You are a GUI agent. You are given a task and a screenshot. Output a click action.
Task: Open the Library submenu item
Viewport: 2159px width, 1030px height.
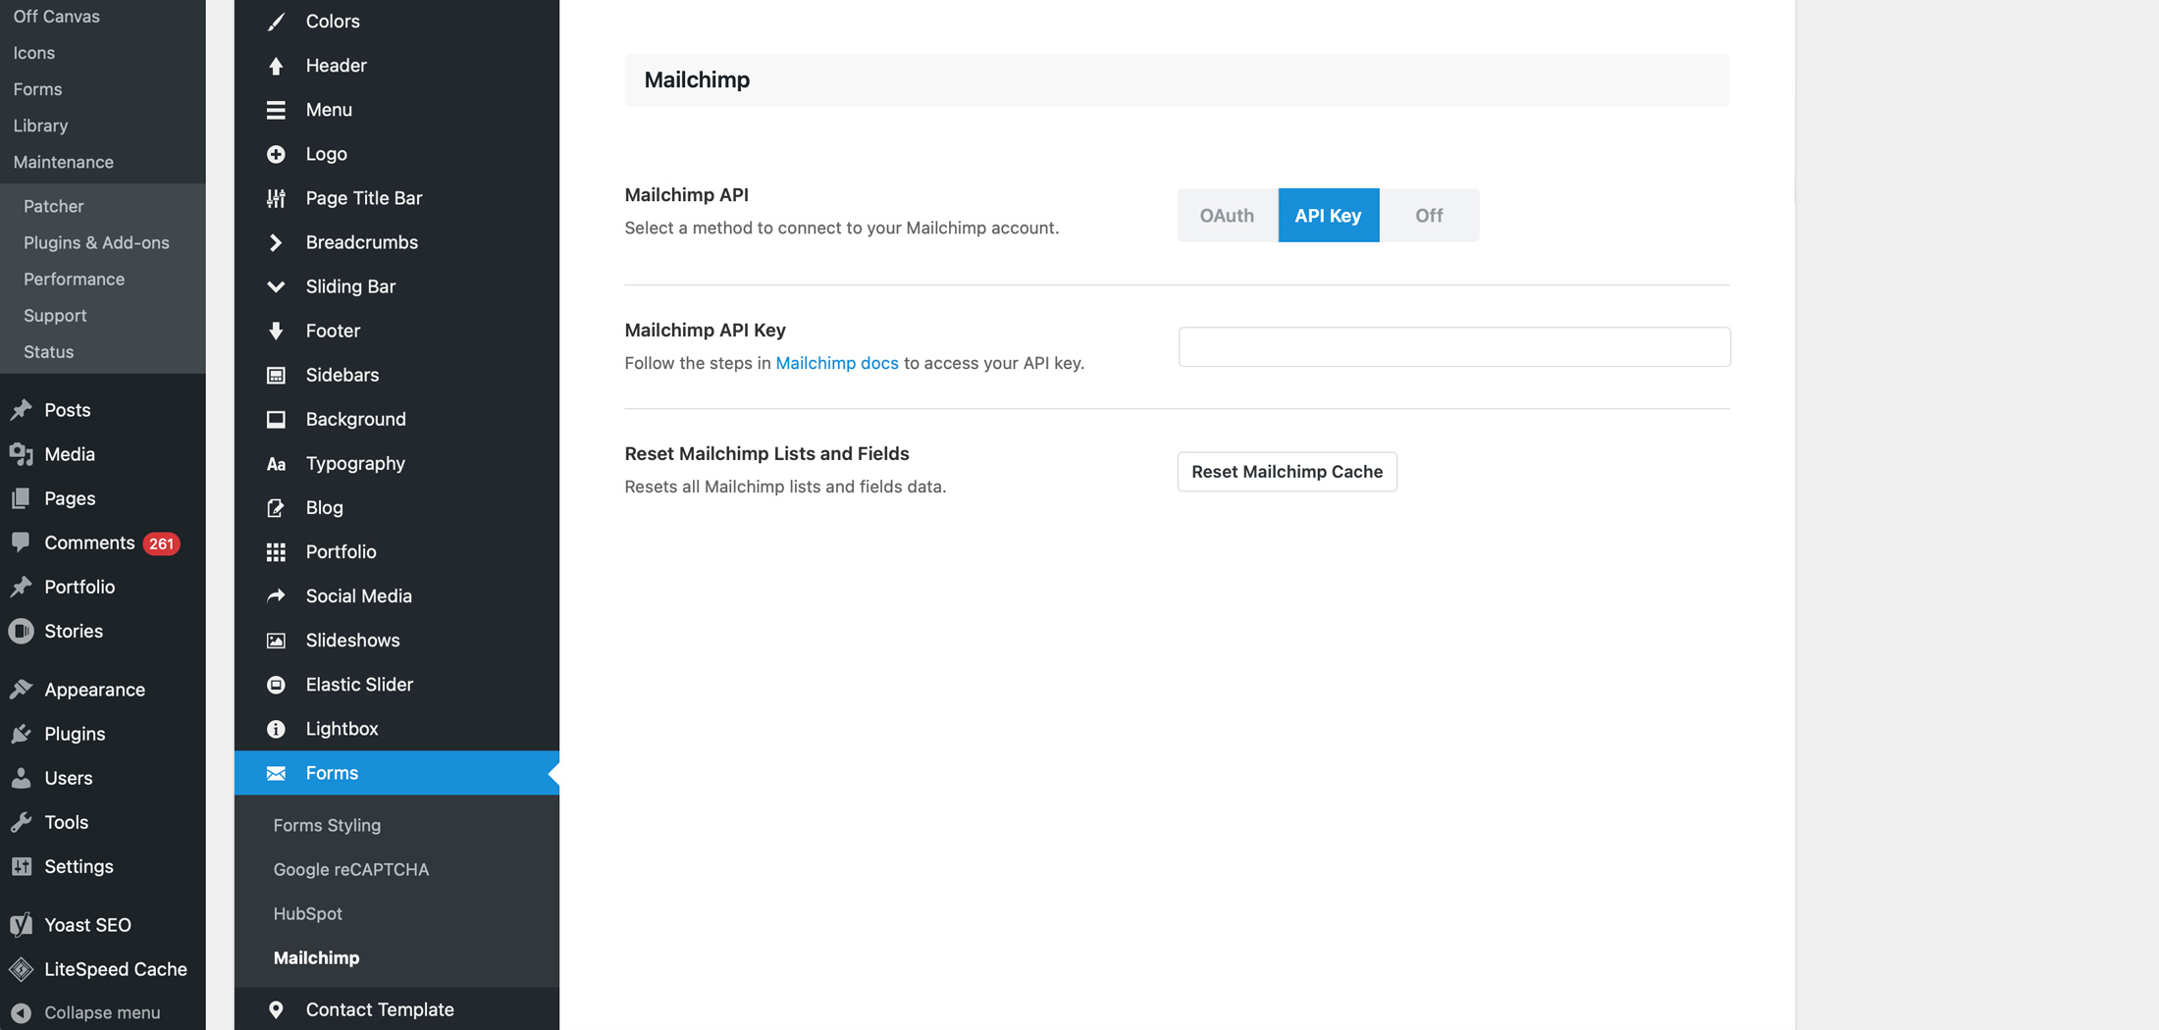tap(40, 125)
